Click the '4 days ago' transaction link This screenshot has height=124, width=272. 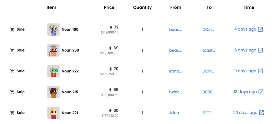click(245, 29)
